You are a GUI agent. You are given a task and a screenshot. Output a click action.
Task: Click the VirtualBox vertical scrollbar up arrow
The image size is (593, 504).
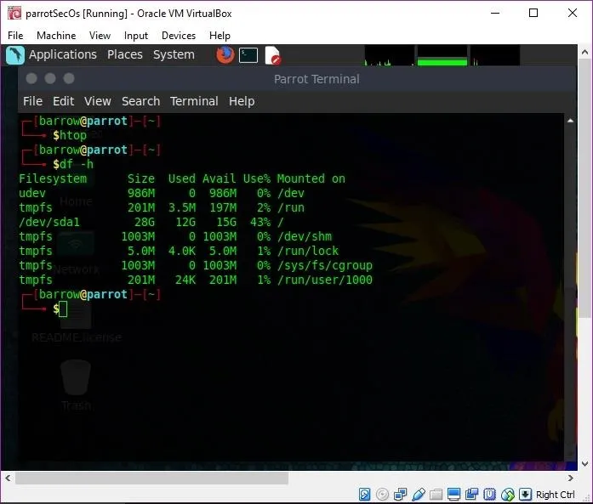click(584, 52)
